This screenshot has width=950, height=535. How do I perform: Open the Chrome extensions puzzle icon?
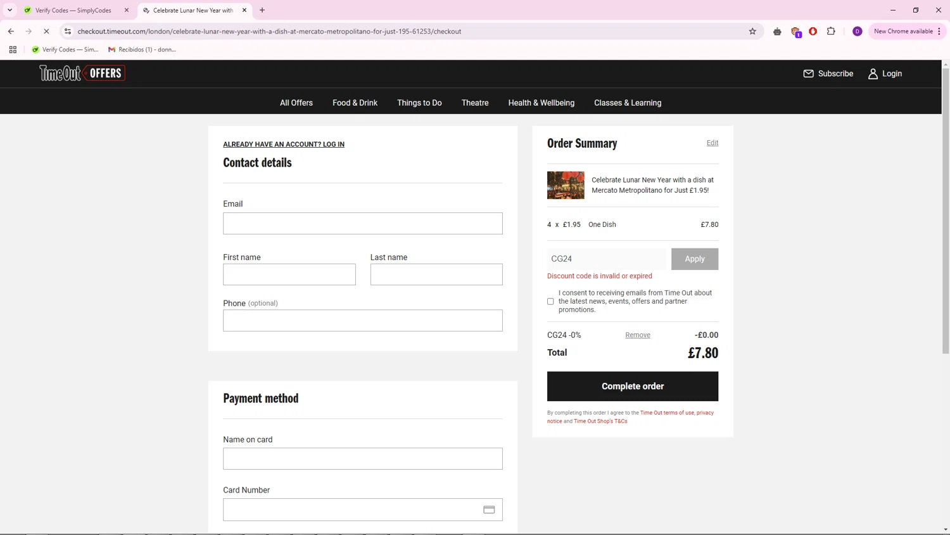coord(831,31)
